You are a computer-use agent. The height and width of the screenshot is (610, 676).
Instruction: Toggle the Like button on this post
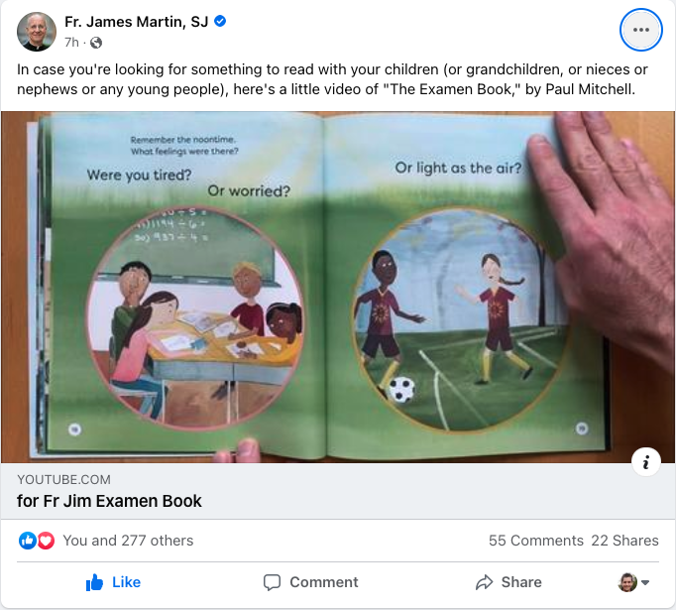pyautogui.click(x=113, y=582)
